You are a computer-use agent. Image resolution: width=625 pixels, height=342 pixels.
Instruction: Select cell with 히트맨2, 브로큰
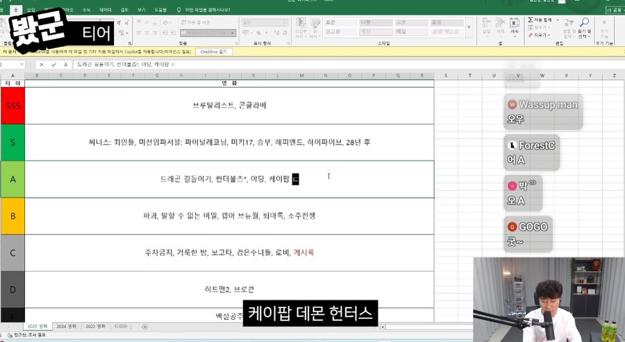pyautogui.click(x=229, y=289)
